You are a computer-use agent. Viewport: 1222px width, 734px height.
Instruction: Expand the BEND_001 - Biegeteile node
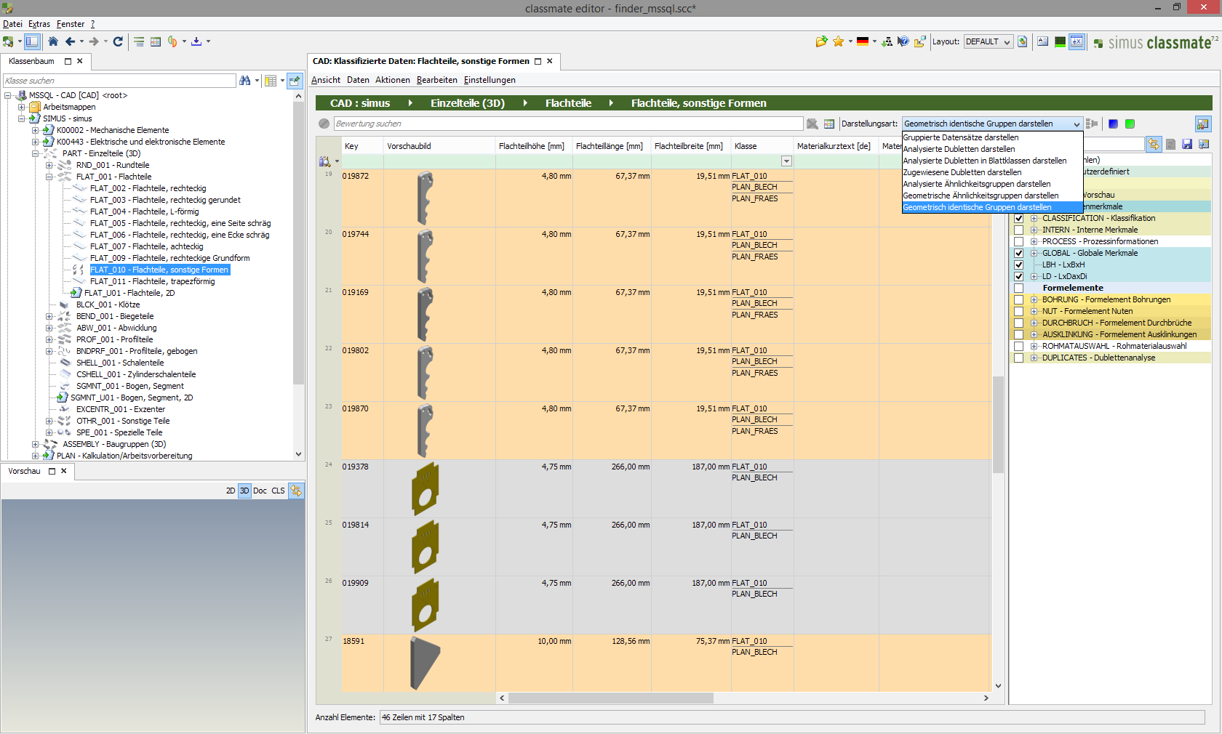[x=49, y=316]
